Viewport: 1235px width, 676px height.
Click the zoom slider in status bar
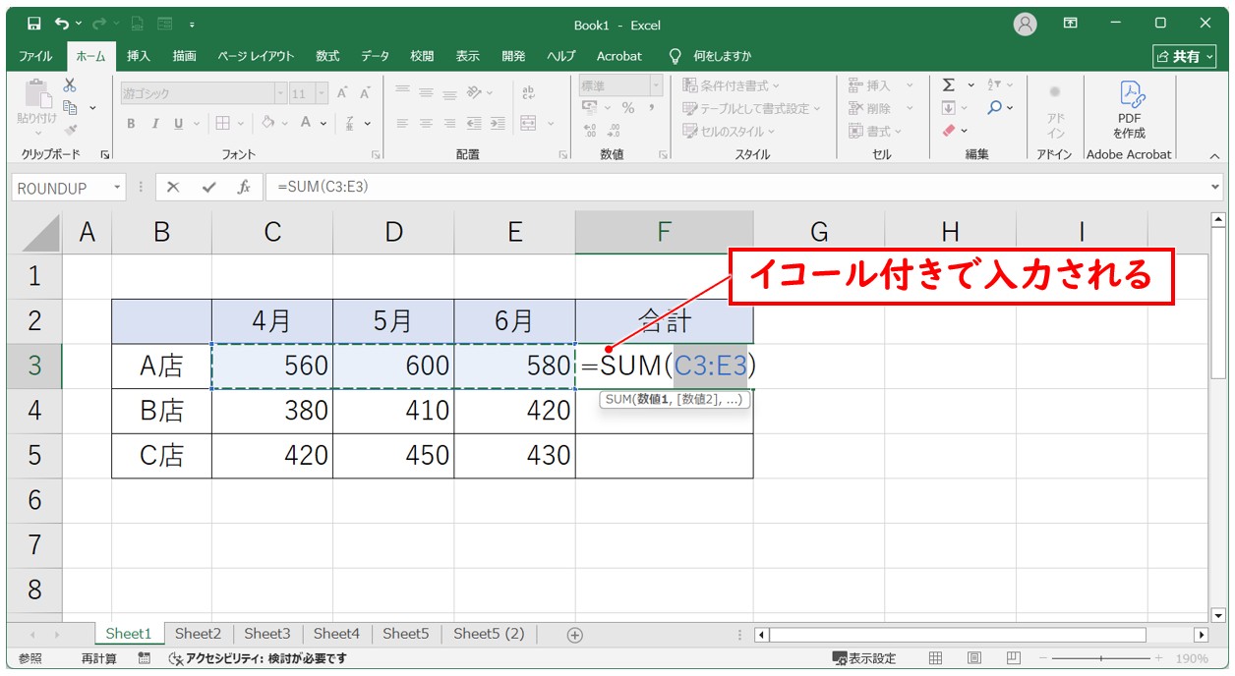(1100, 658)
